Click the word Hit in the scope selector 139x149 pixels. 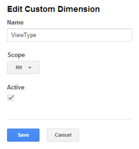tap(19, 67)
